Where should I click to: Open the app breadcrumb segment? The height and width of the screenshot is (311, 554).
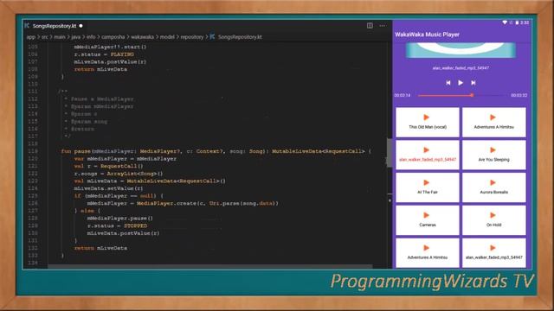click(31, 36)
